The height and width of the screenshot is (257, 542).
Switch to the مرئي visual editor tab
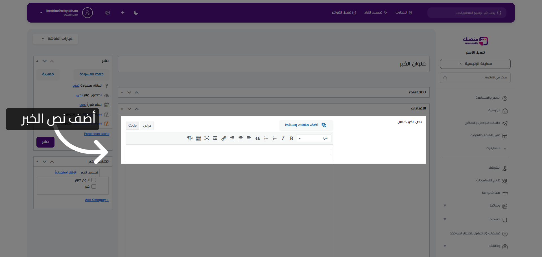[x=147, y=126]
